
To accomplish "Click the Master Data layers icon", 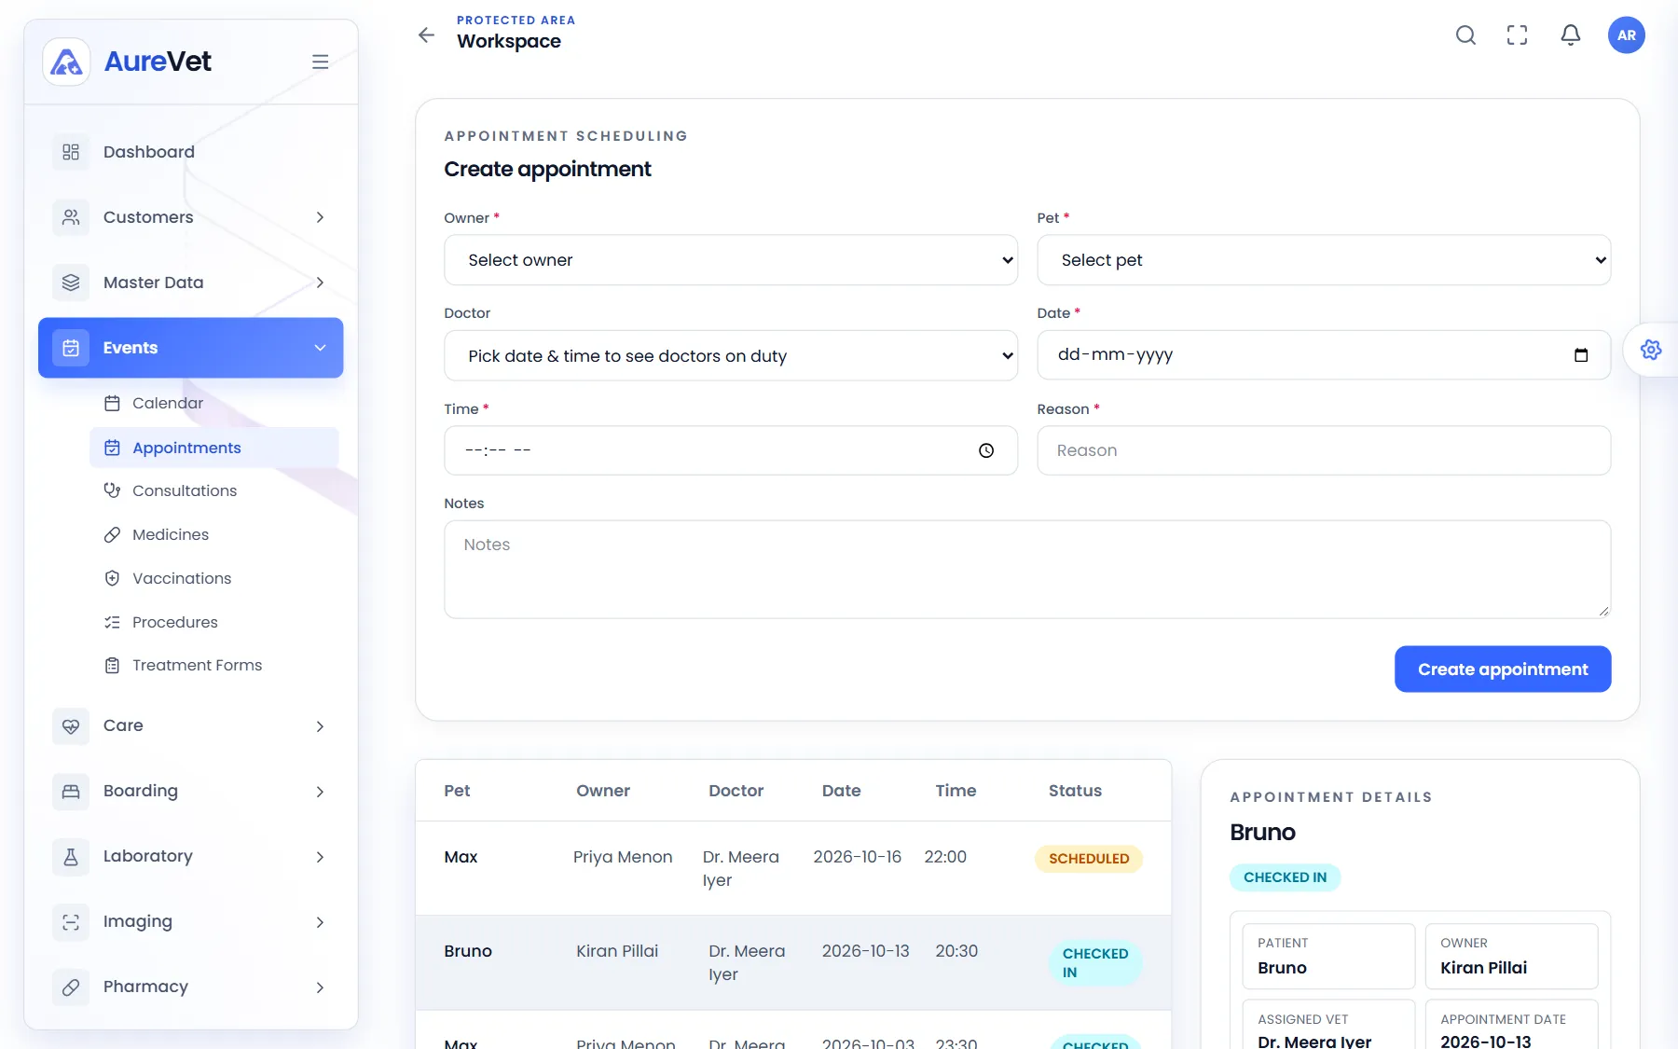I will click(x=71, y=283).
